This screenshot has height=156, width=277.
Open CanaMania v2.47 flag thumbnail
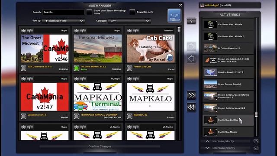[x=45, y=97]
